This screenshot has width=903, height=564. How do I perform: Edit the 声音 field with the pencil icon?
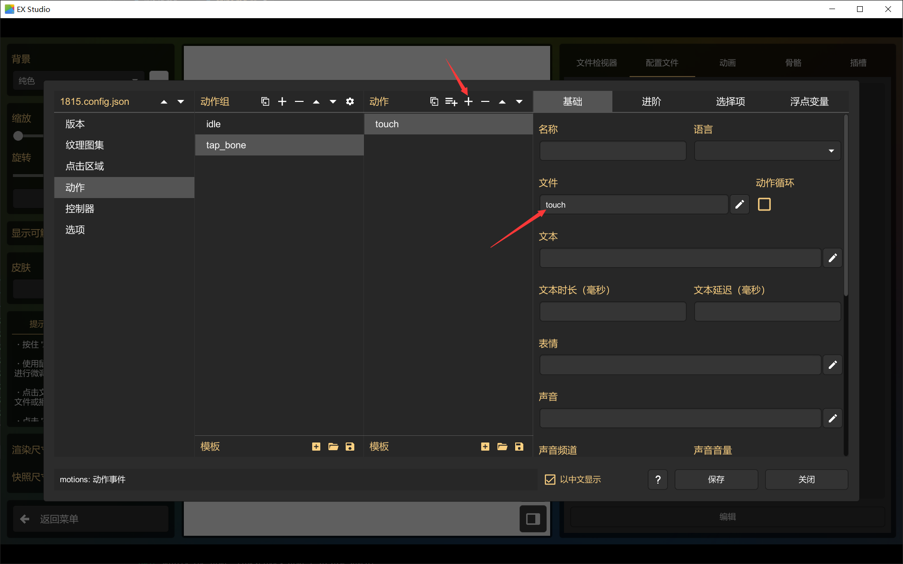click(x=833, y=419)
